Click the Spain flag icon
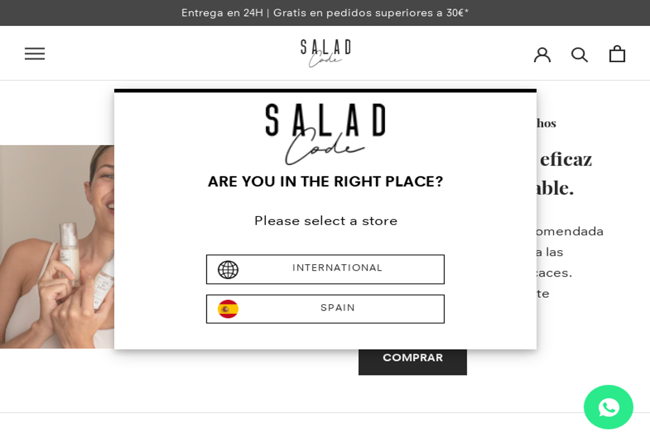650x433 pixels. coord(228,308)
